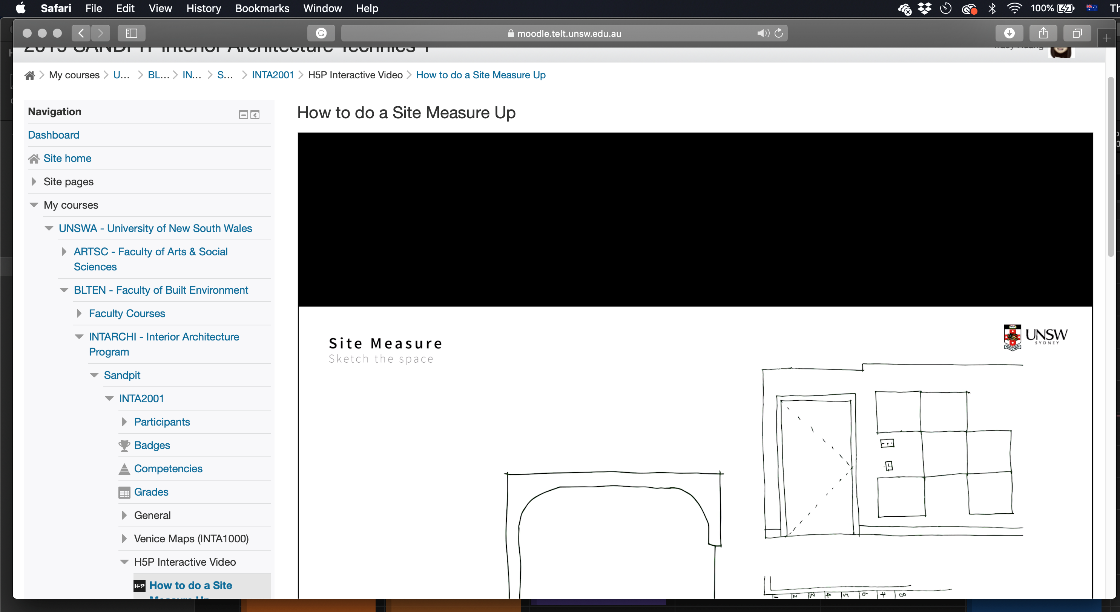Viewport: 1120px width, 612px height.
Task: Click the My courses breadcrumb text
Action: pos(74,75)
